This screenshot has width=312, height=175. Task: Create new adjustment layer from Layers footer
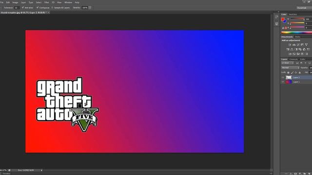(x=300, y=174)
